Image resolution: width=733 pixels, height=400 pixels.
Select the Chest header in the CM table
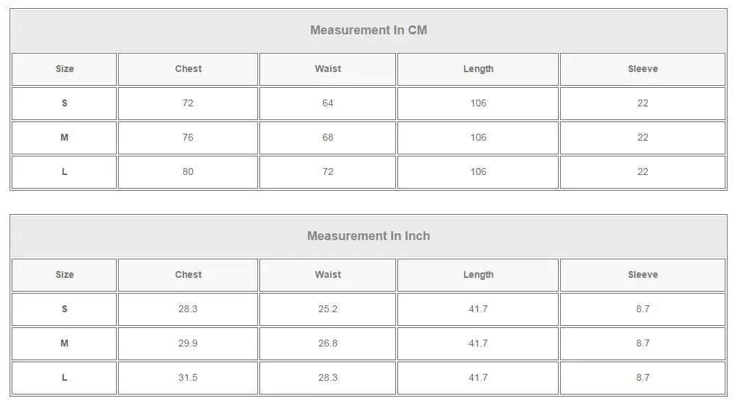(188, 69)
